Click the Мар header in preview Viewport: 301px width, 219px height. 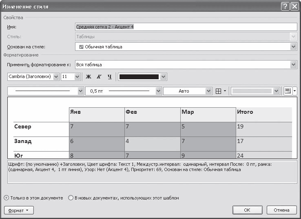[x=188, y=112]
